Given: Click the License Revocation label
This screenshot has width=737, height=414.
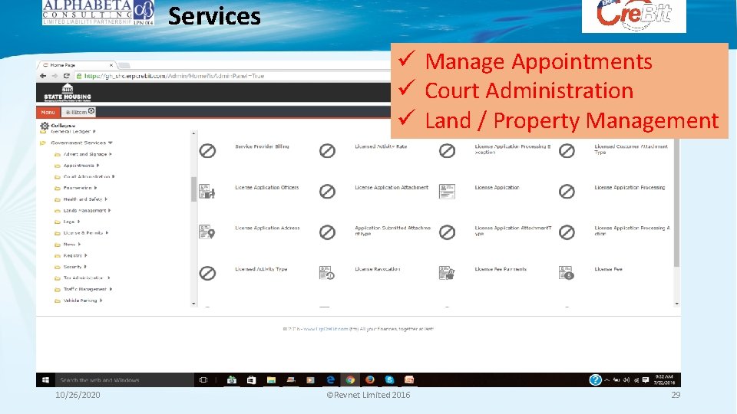Looking at the screenshot, I should click(x=378, y=269).
